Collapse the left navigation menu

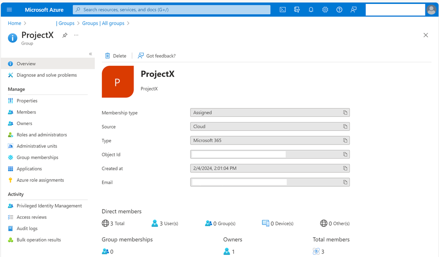91,54
